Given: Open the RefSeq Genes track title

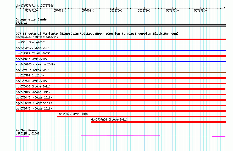Looking at the screenshot, I should (26, 130).
